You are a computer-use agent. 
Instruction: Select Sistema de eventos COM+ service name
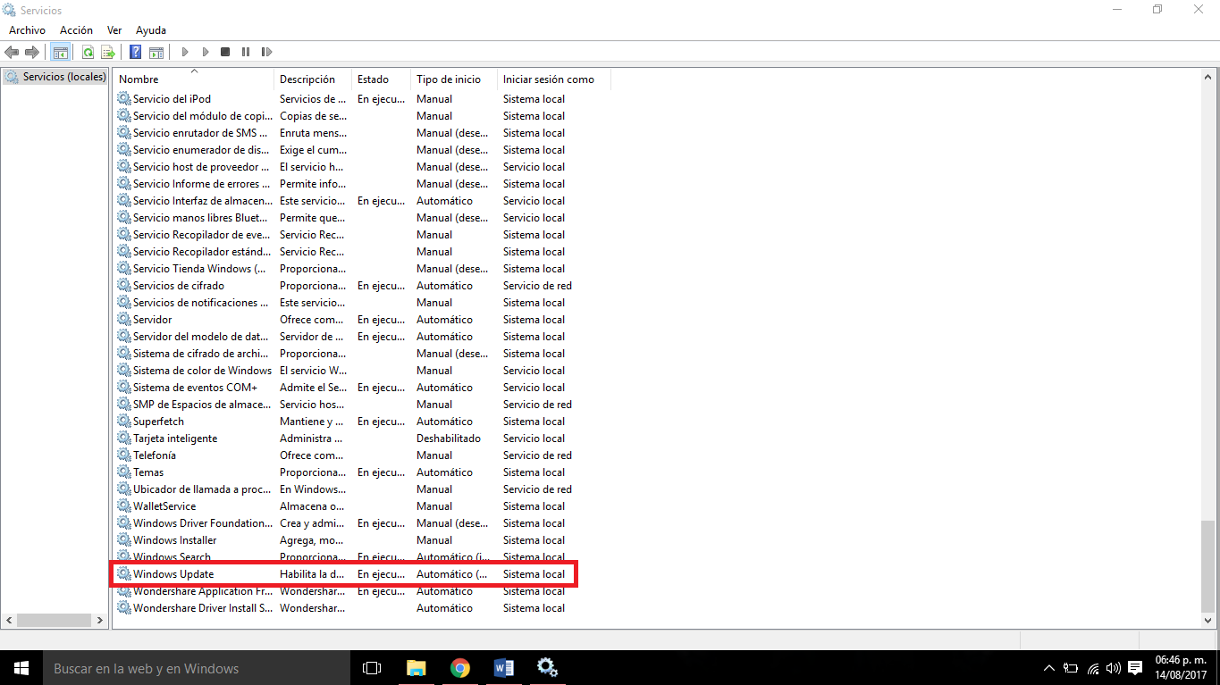[x=195, y=388]
